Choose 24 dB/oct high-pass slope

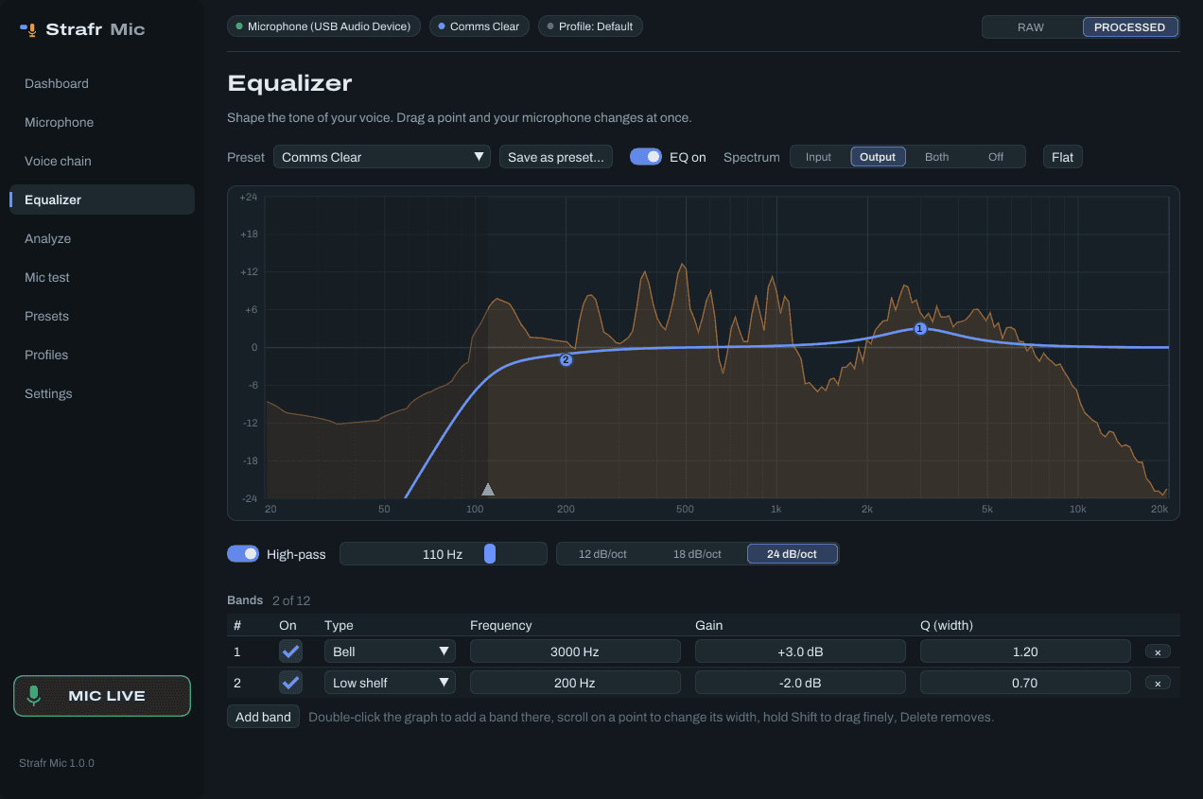click(792, 554)
